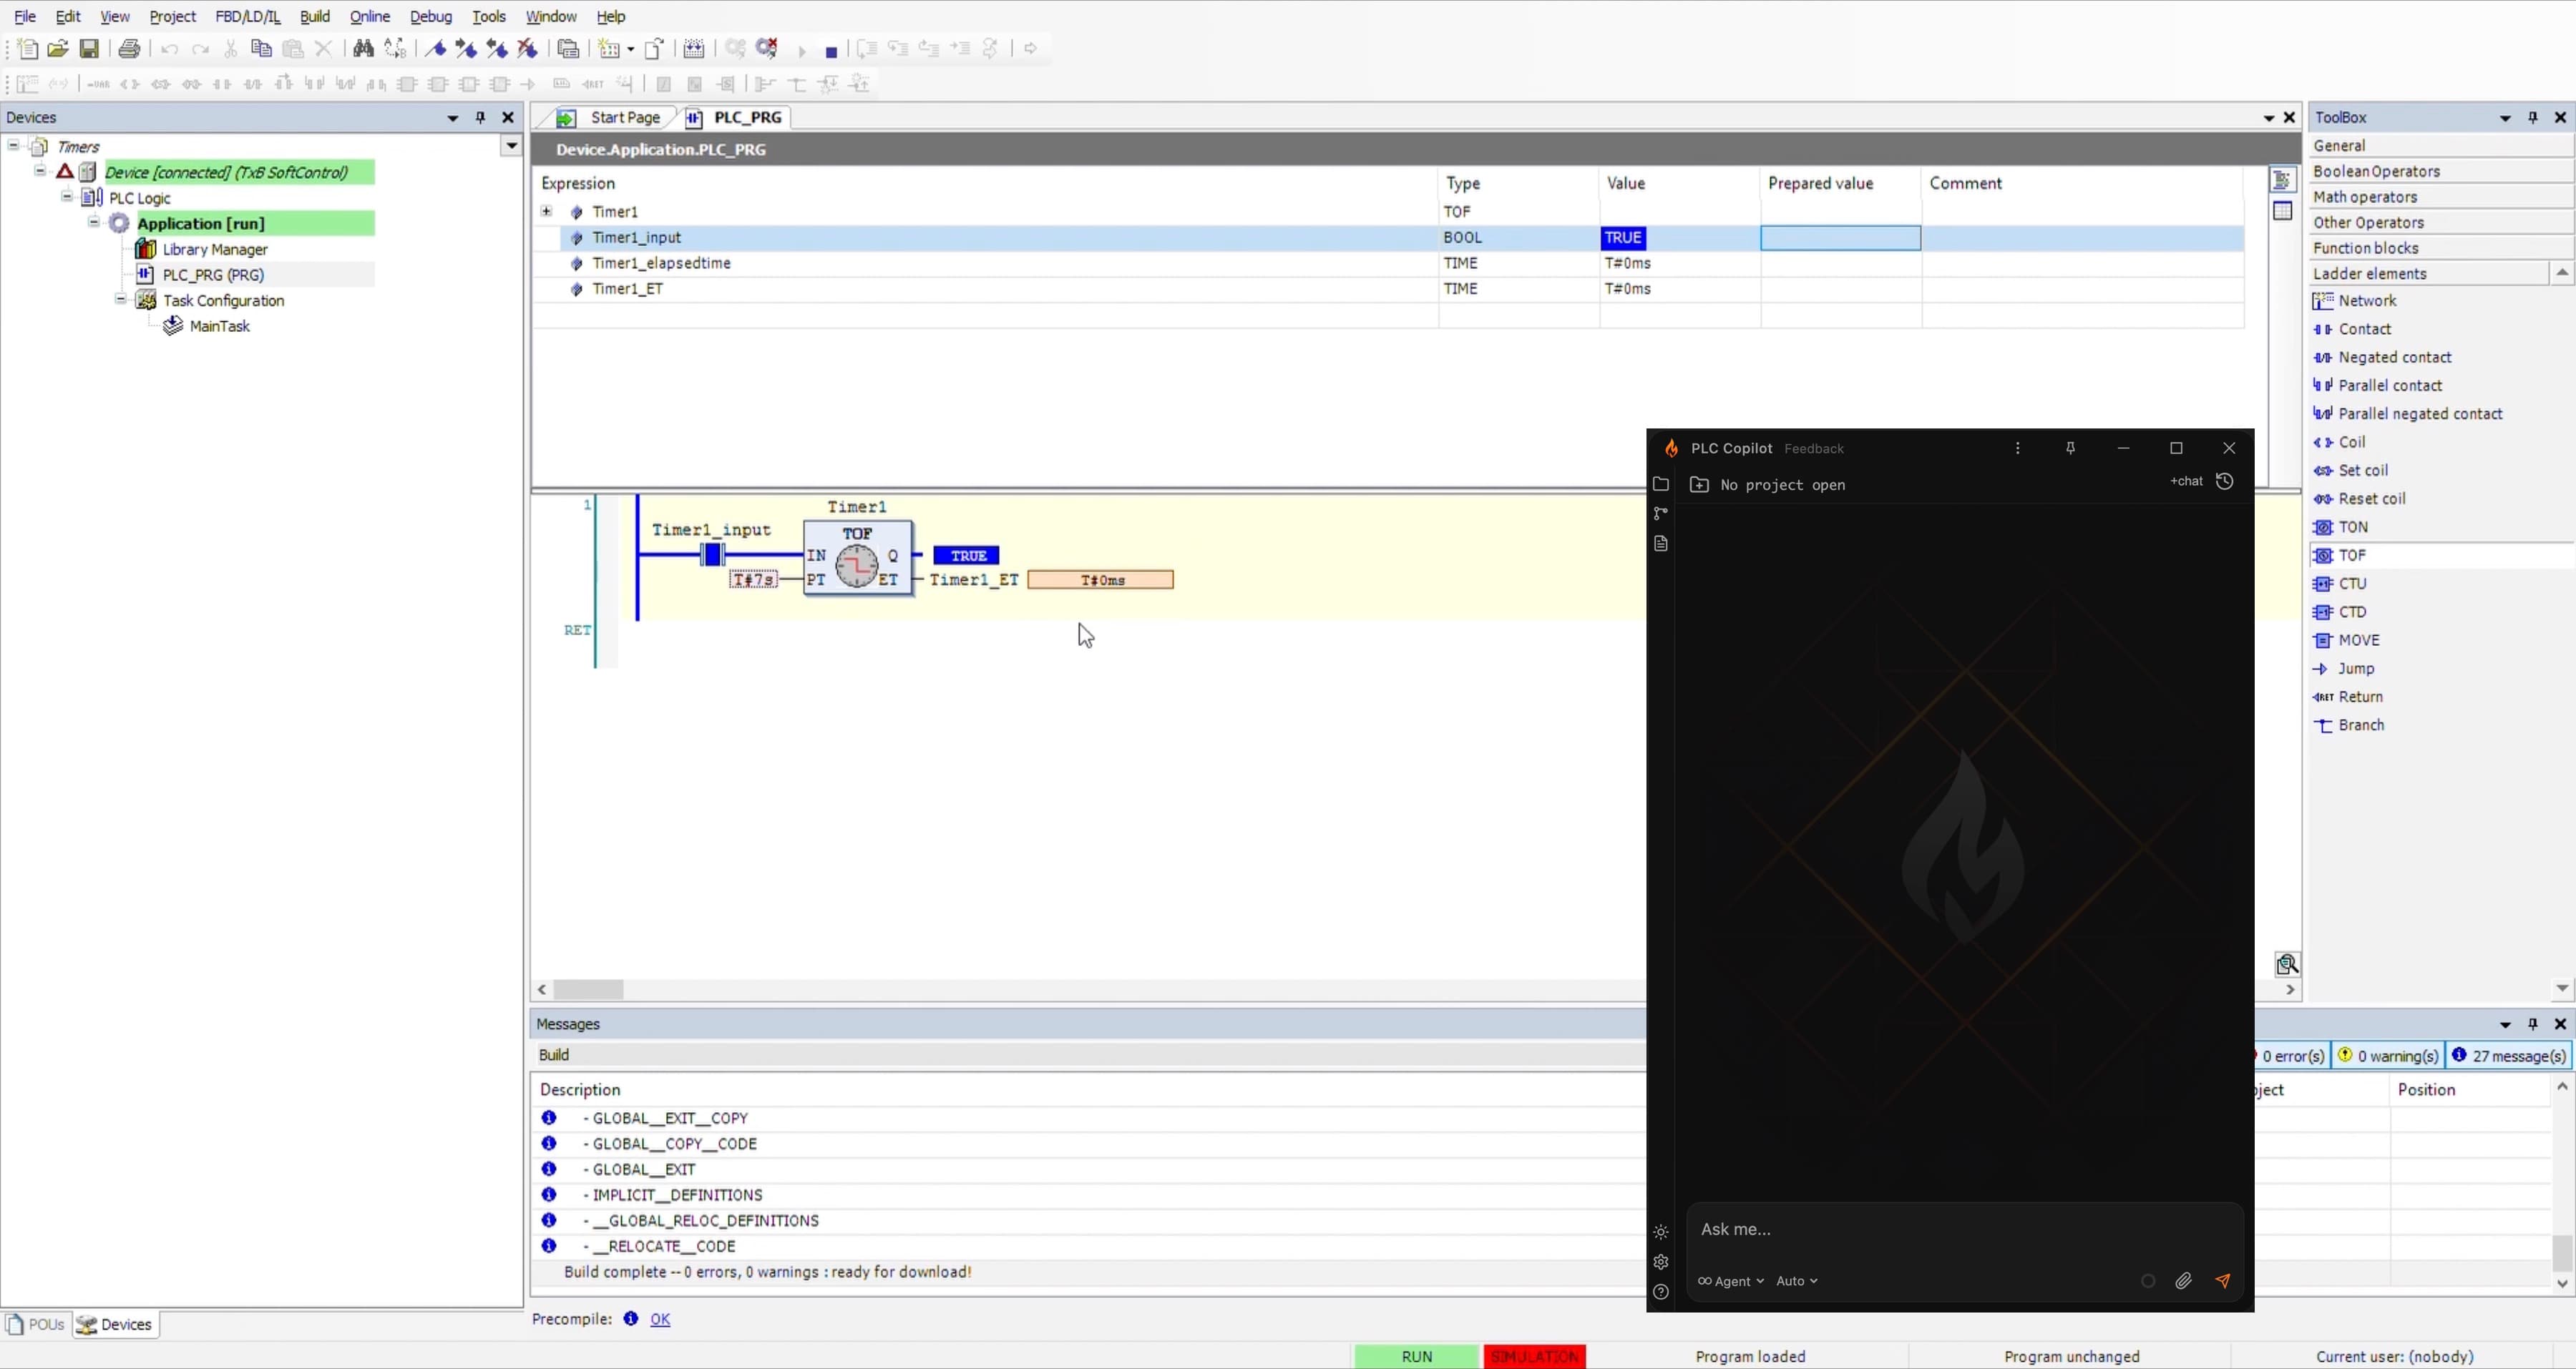
Task: Pin the Devices panel
Action: [480, 118]
